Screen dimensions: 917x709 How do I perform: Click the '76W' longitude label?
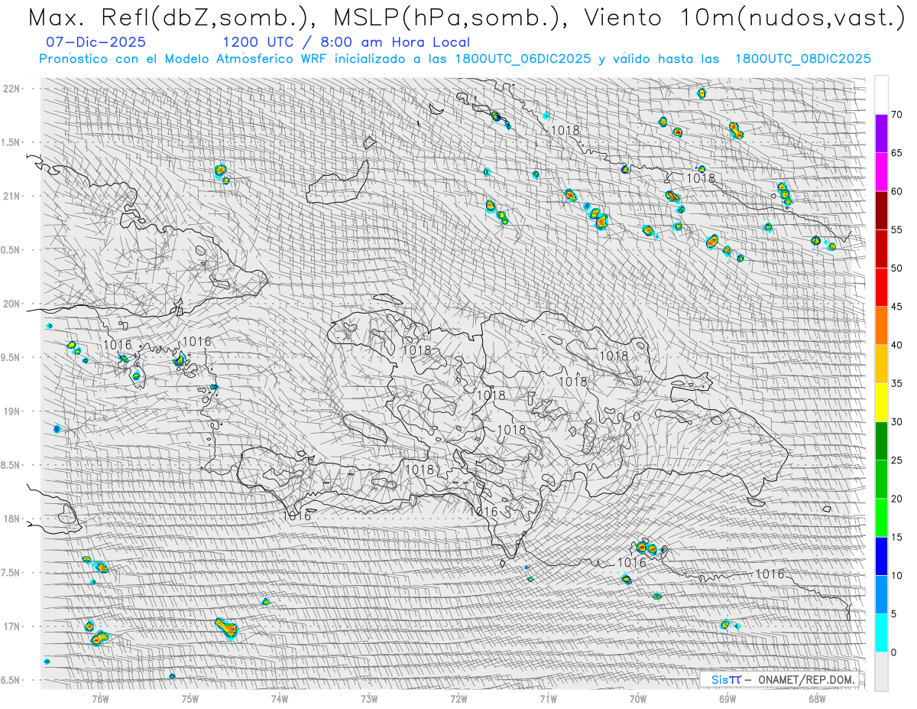100,698
